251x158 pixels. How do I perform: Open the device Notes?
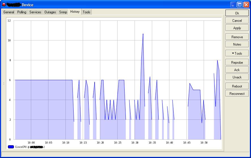coord(237,44)
